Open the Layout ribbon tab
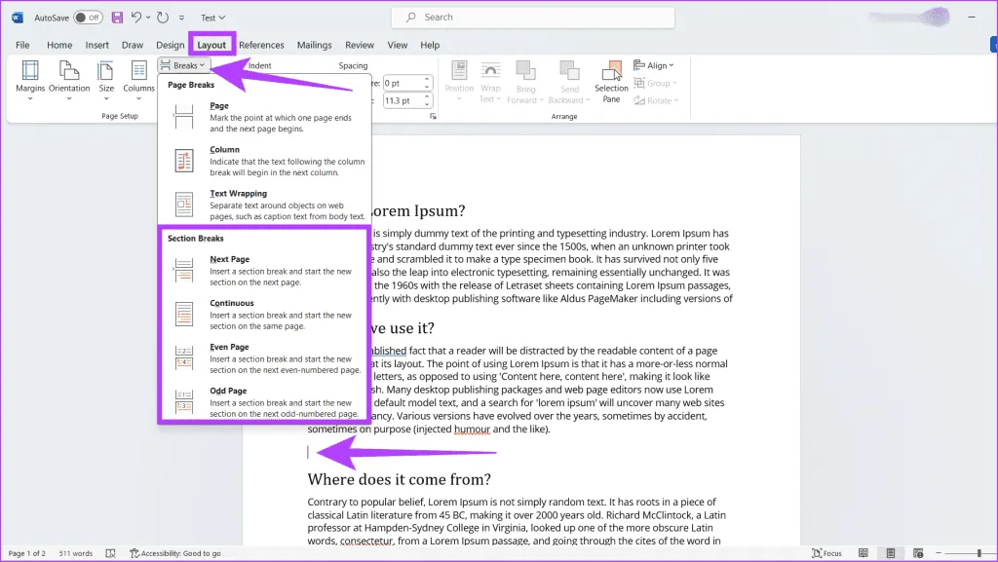This screenshot has width=998, height=562. tap(211, 45)
